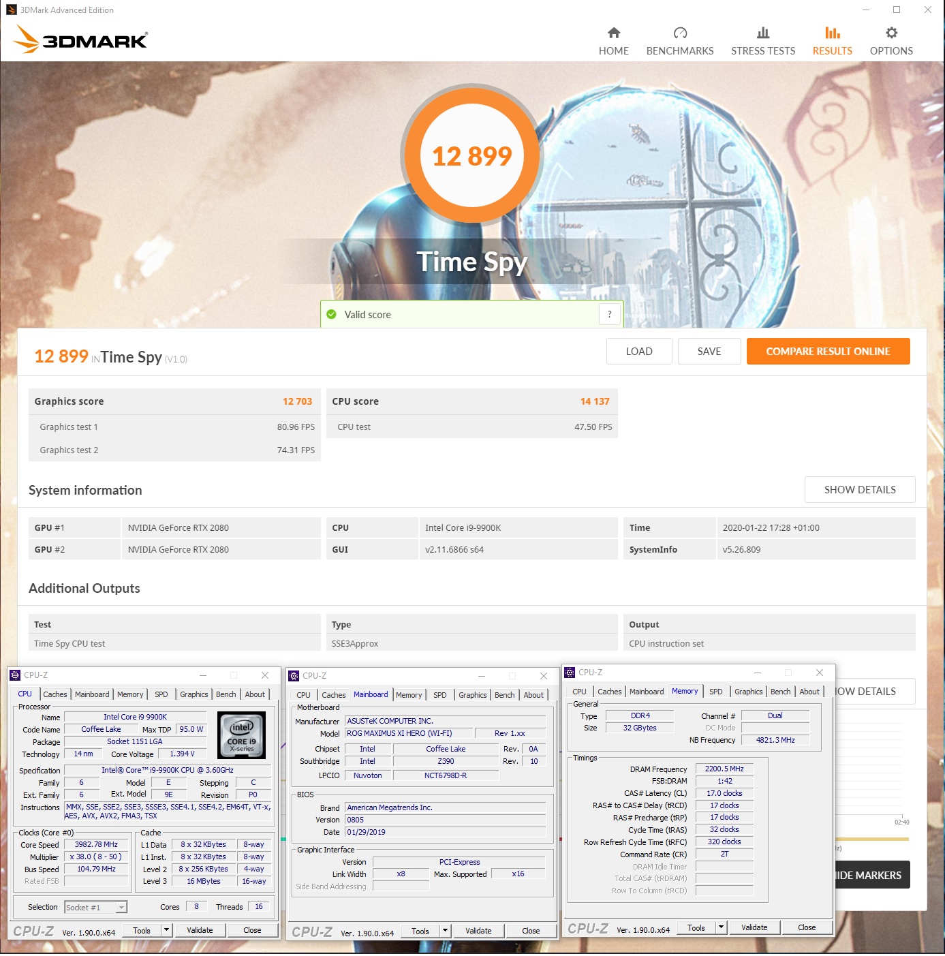This screenshot has width=945, height=956.
Task: Open About tab in the CPU window
Action: tap(255, 694)
